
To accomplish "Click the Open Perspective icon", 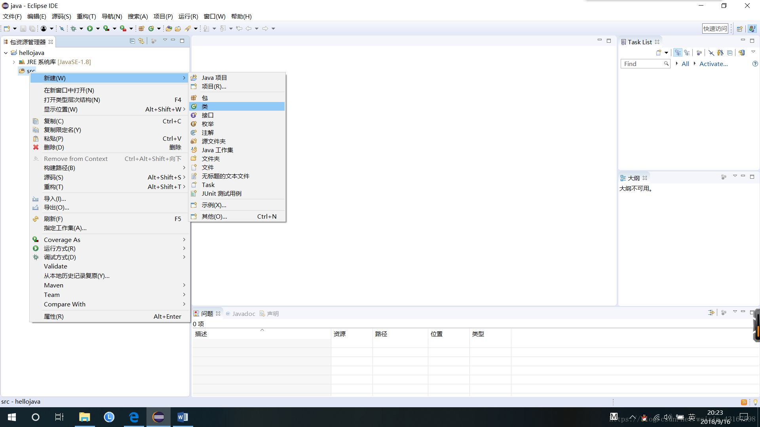I will (739, 28).
